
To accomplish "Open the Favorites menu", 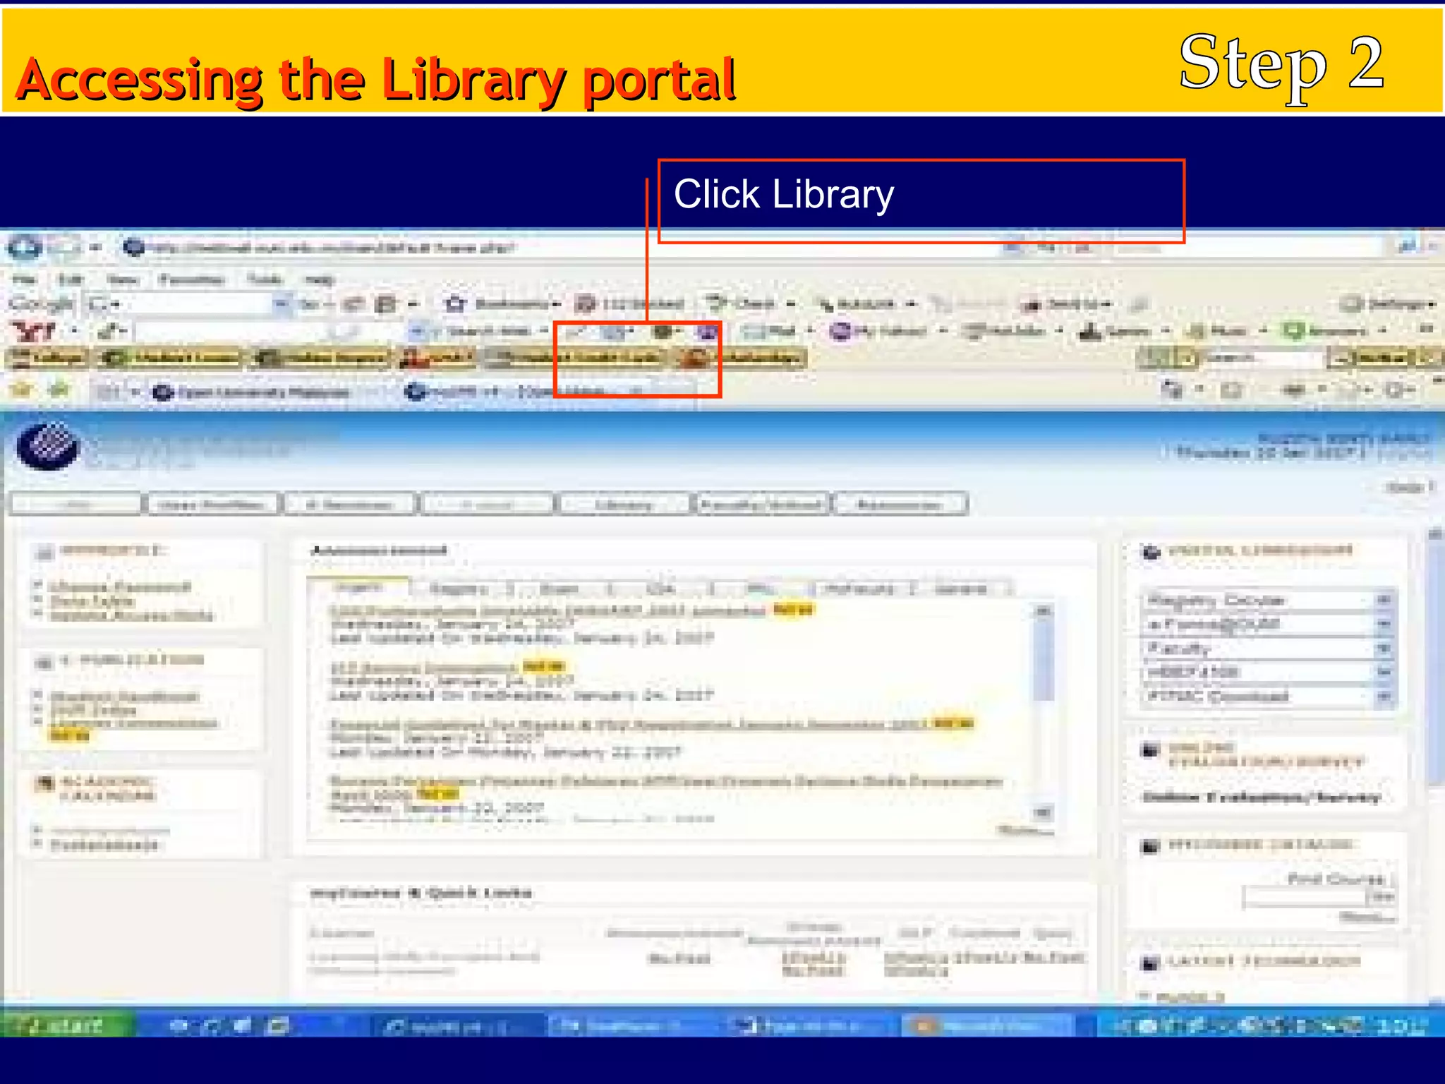I will [x=192, y=279].
